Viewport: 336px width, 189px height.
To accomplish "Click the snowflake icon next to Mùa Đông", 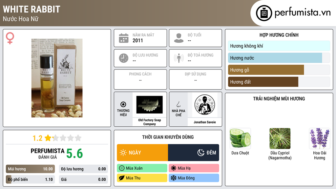I will [174, 178].
